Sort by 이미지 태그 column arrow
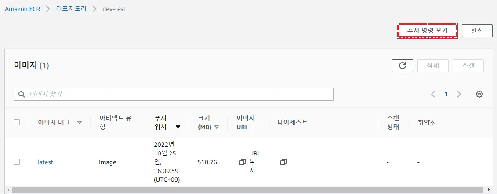This screenshot has height=194, width=497. tap(80, 123)
